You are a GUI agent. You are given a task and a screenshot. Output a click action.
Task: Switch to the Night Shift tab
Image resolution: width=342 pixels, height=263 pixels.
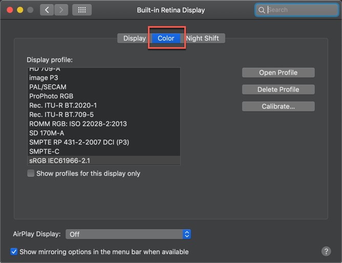[x=202, y=38]
